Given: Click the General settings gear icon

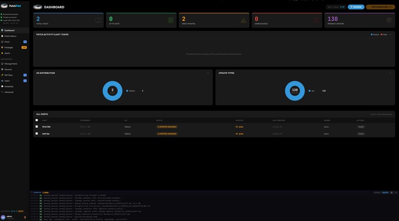Looking at the screenshot, I should (x=2, y=70).
